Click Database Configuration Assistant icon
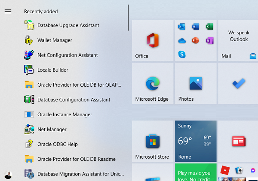Viewport: 258px width, 181px height. (29, 100)
